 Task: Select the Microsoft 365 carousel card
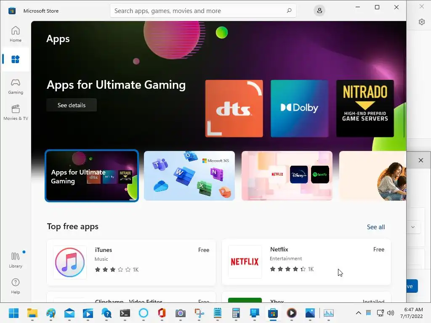189,176
